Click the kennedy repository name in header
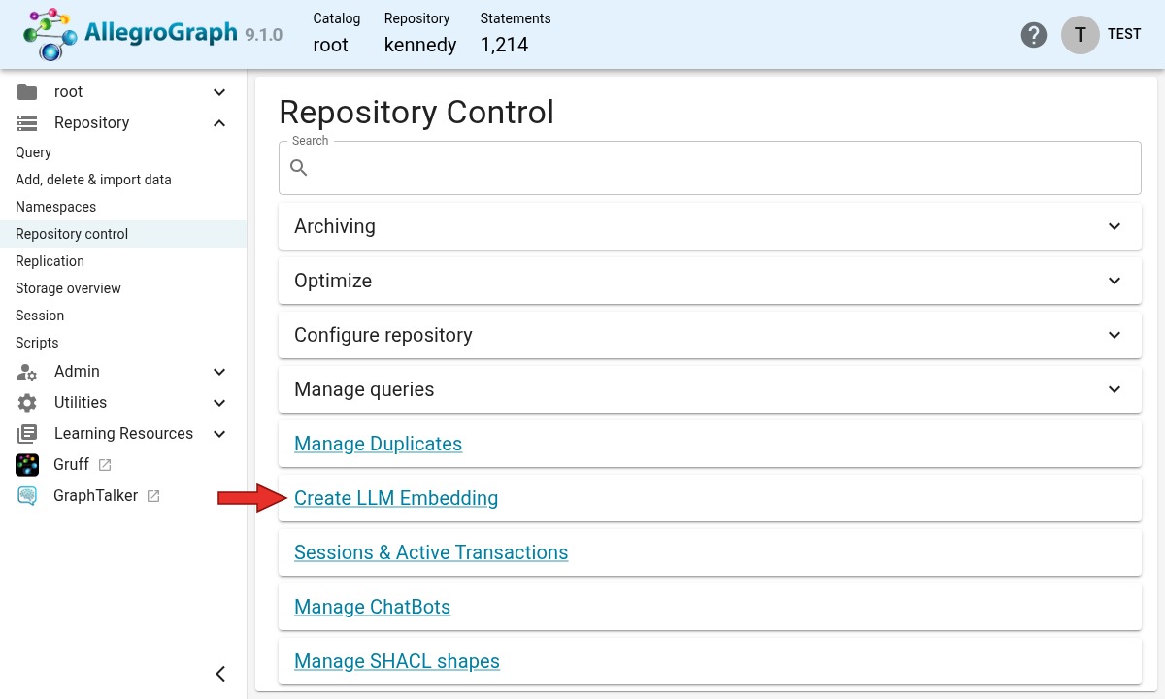Image resolution: width=1165 pixels, height=699 pixels. 420,45
